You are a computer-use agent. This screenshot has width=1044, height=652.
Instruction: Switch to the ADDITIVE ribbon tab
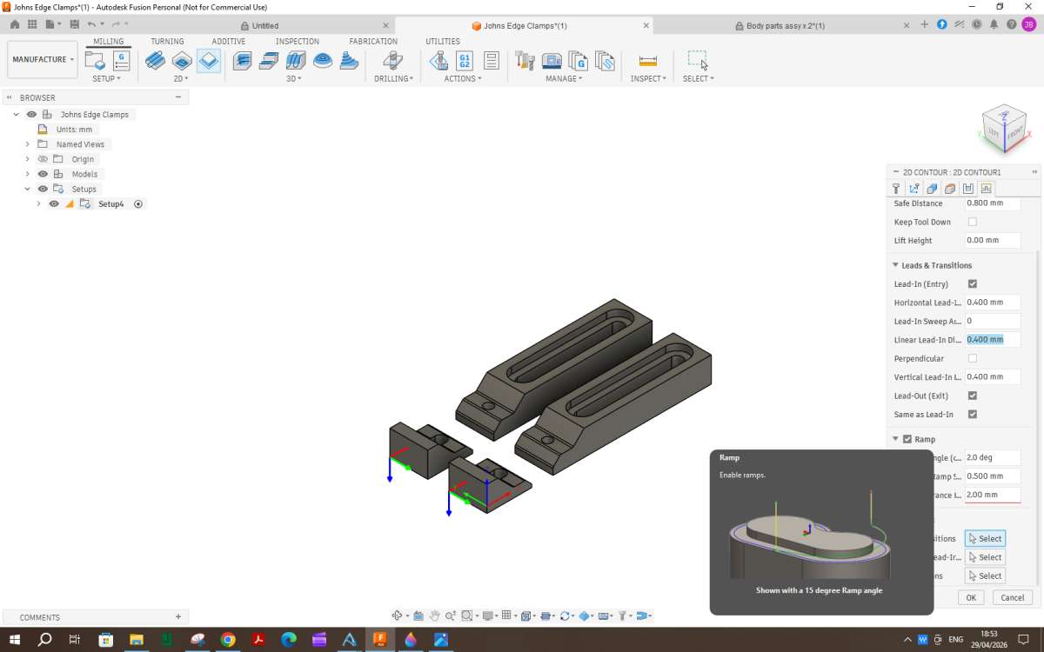pos(229,41)
